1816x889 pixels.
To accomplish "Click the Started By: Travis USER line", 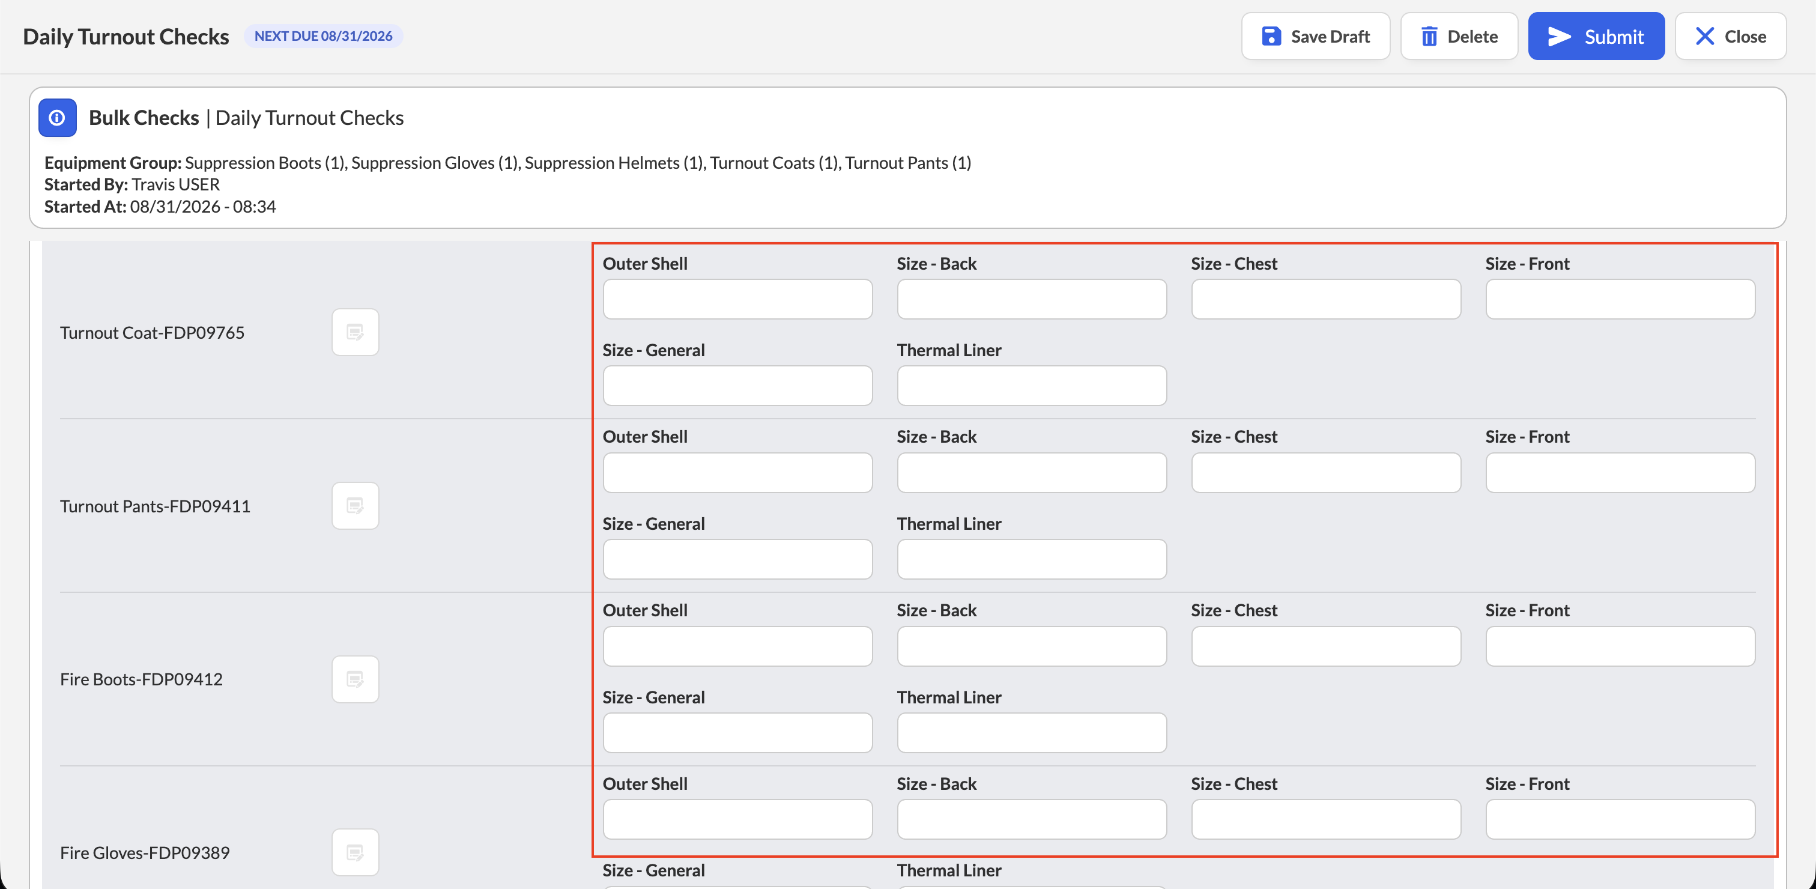I will pos(132,184).
